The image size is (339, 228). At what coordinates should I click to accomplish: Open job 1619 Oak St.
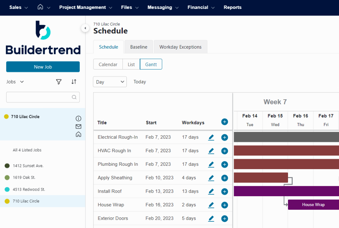tap(24, 177)
